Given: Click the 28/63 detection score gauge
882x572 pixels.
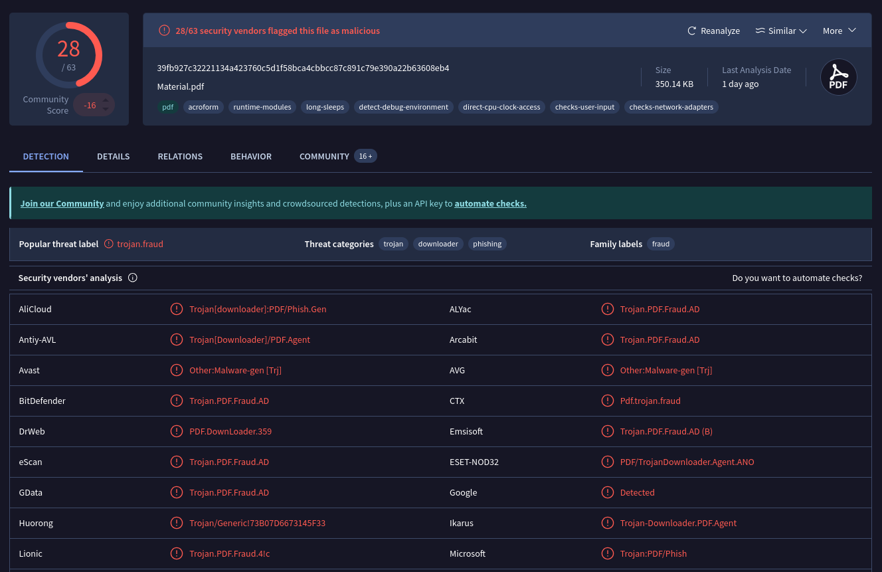Looking at the screenshot, I should [68, 55].
